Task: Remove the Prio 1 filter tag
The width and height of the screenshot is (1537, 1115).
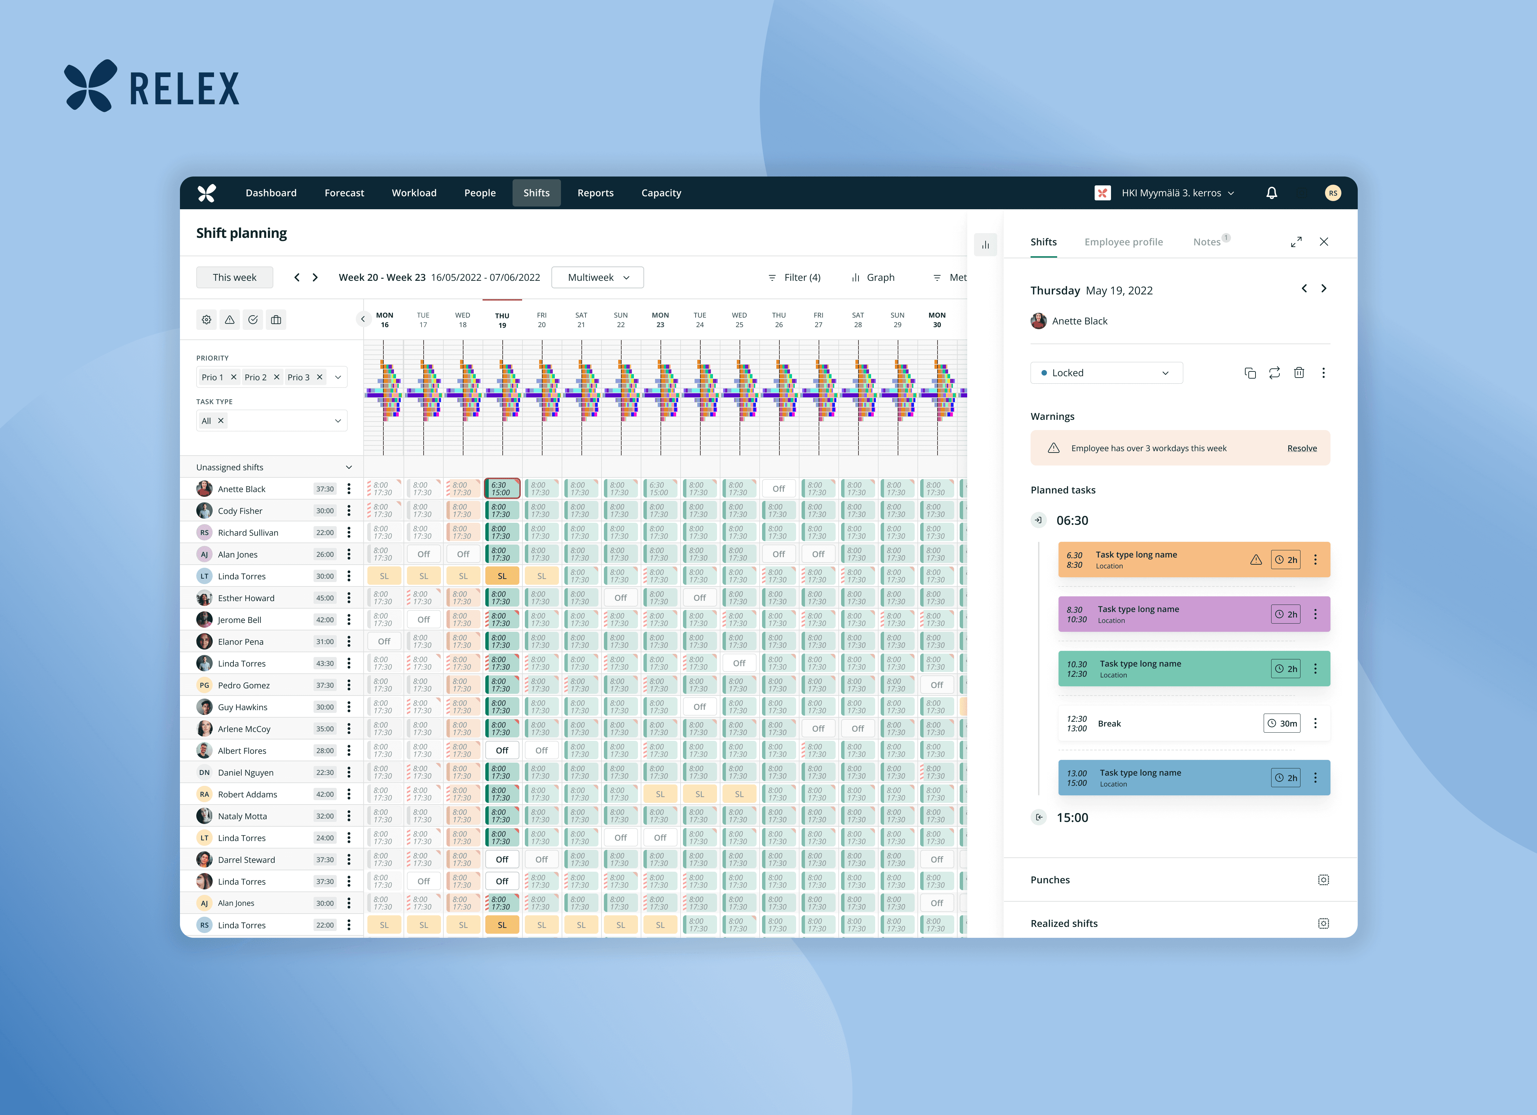Action: pyautogui.click(x=234, y=378)
